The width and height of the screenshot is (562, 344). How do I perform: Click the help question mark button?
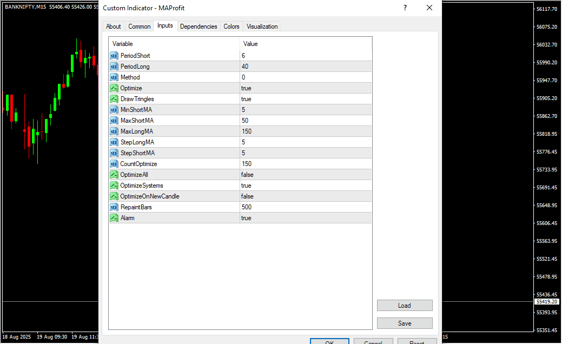click(405, 8)
